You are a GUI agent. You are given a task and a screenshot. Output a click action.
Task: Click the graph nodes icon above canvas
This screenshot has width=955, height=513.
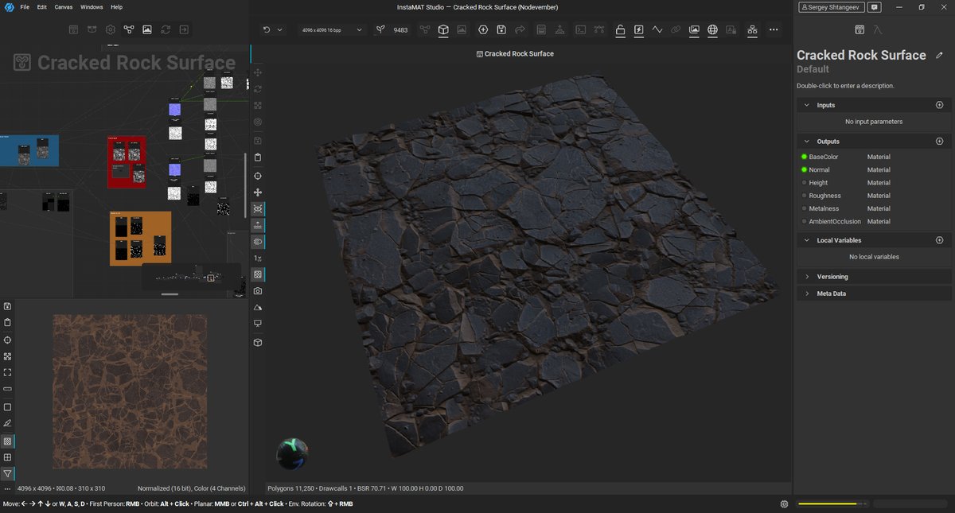(x=129, y=30)
